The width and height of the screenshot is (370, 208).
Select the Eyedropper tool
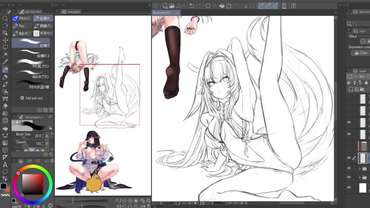(x=5, y=62)
